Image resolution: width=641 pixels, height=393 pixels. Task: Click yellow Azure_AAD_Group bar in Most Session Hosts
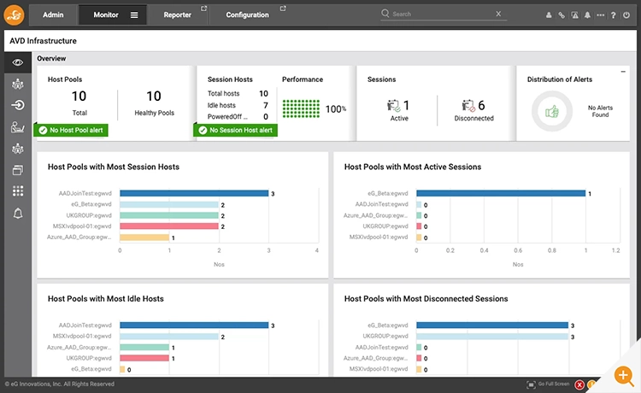point(144,238)
